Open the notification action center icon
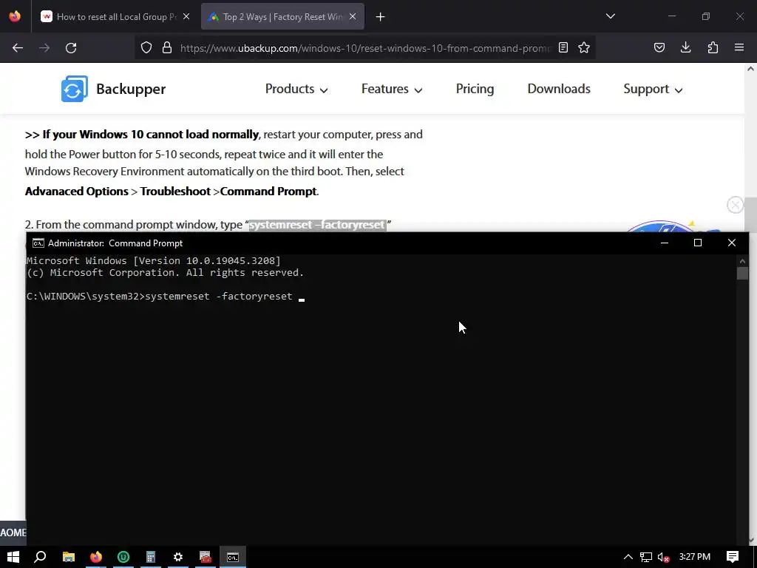Screen dimensions: 757x568 point(733,557)
